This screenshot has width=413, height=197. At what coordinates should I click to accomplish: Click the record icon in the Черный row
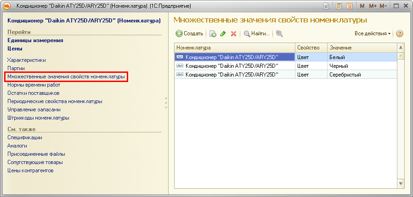pyautogui.click(x=180, y=66)
